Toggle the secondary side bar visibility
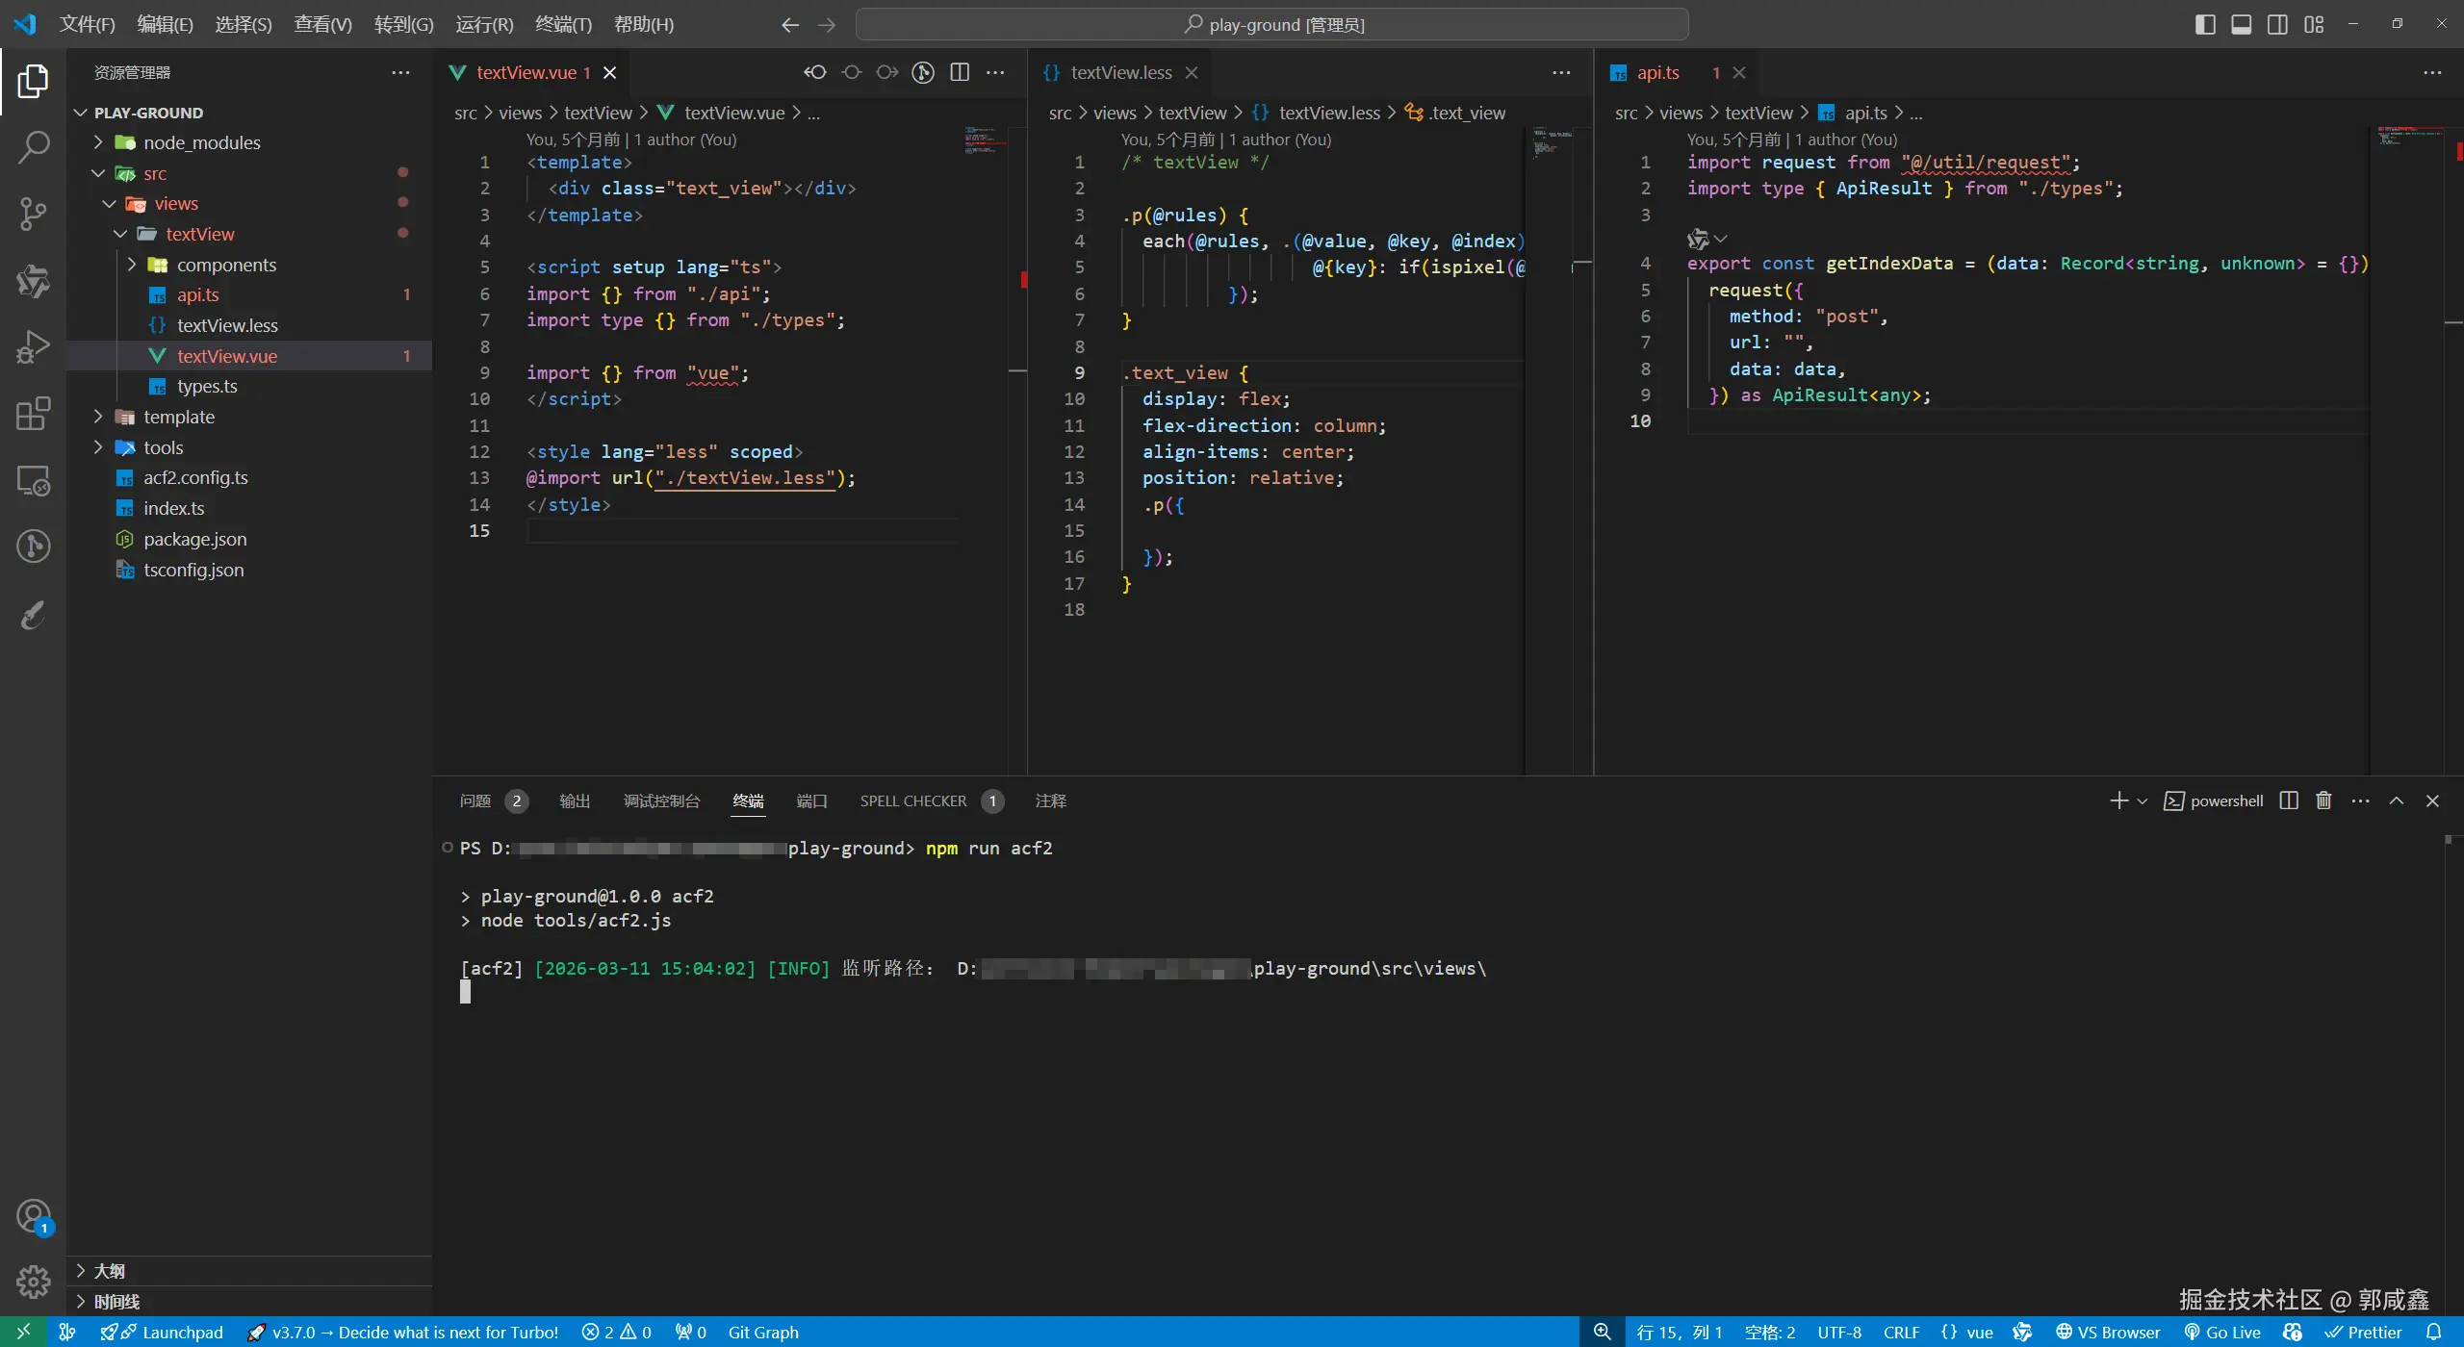Image resolution: width=2464 pixels, height=1347 pixels. (x=2278, y=24)
